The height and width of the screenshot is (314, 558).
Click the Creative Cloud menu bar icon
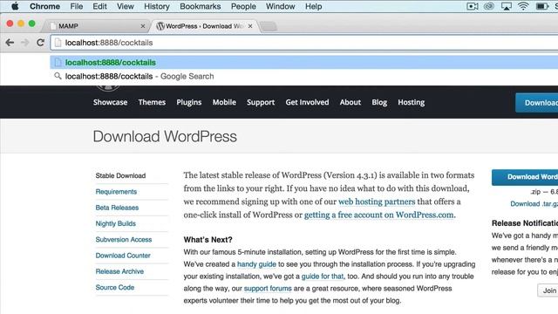click(x=489, y=6)
